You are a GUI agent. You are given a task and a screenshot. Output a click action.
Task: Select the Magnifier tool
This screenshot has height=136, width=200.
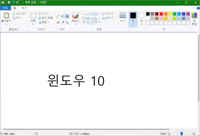[67, 23]
